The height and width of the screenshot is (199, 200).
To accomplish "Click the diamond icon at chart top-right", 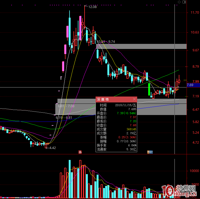I will point(179,2).
